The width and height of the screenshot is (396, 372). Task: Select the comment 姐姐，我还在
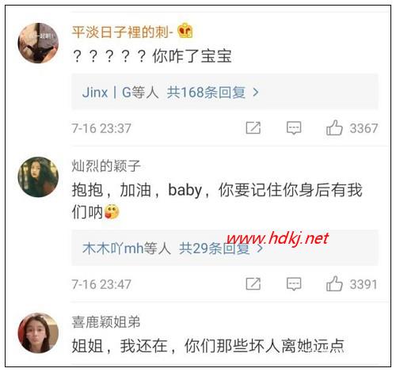(x=120, y=346)
